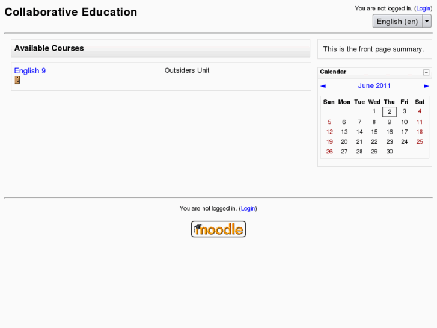The height and width of the screenshot is (328, 437).
Task: Open the June 2011 month view
Action: click(x=374, y=85)
